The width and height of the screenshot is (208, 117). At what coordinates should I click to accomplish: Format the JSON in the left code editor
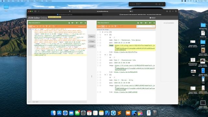click(37, 26)
